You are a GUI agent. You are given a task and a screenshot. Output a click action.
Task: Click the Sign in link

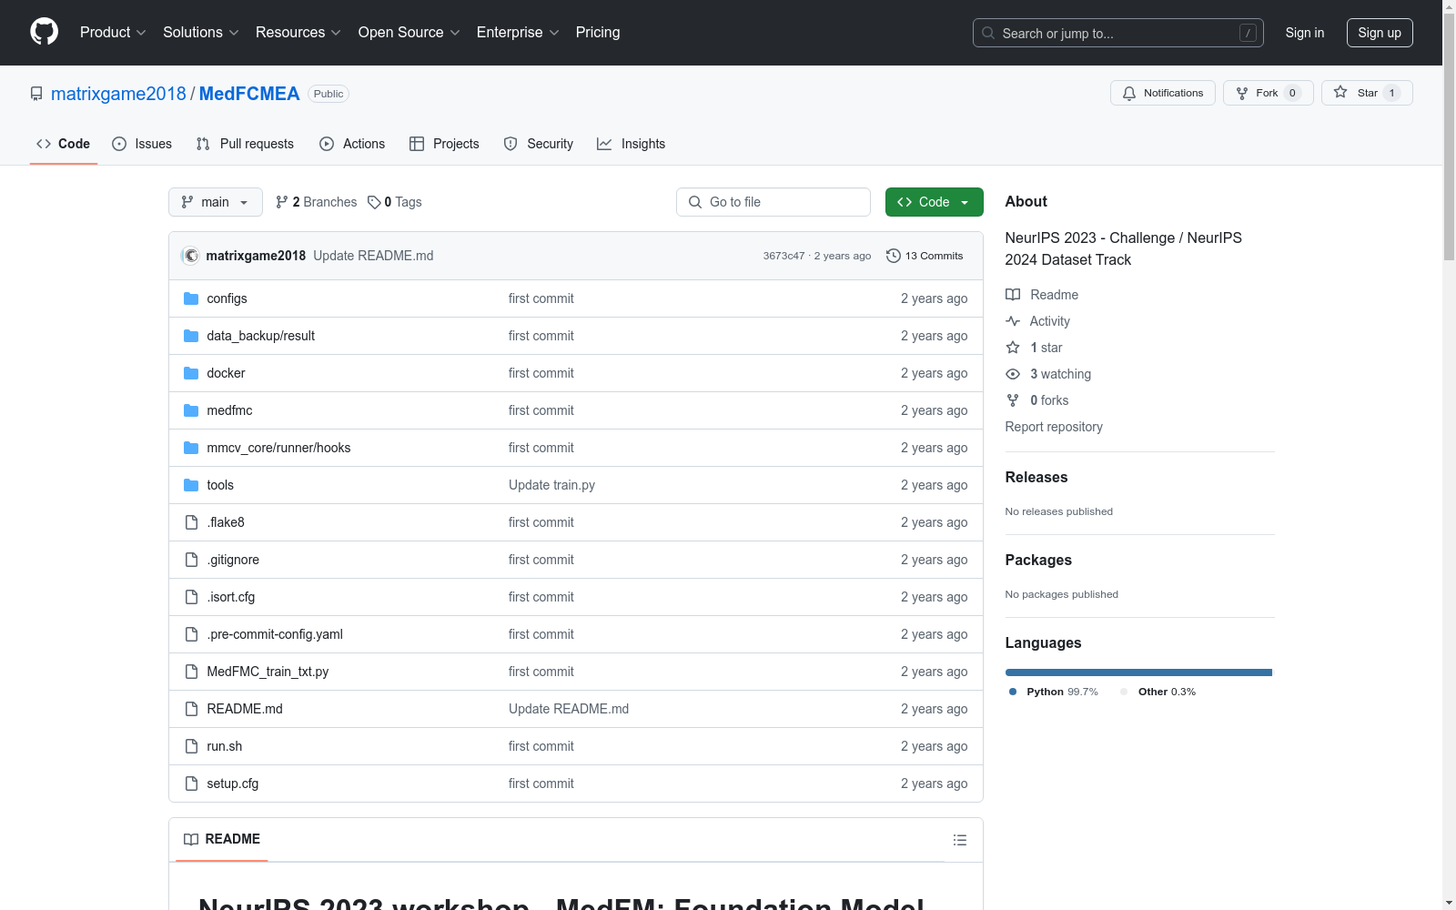coord(1305,33)
